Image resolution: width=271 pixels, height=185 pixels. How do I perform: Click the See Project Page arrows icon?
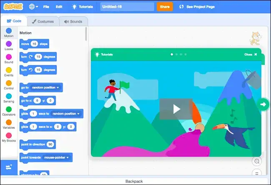(181, 7)
